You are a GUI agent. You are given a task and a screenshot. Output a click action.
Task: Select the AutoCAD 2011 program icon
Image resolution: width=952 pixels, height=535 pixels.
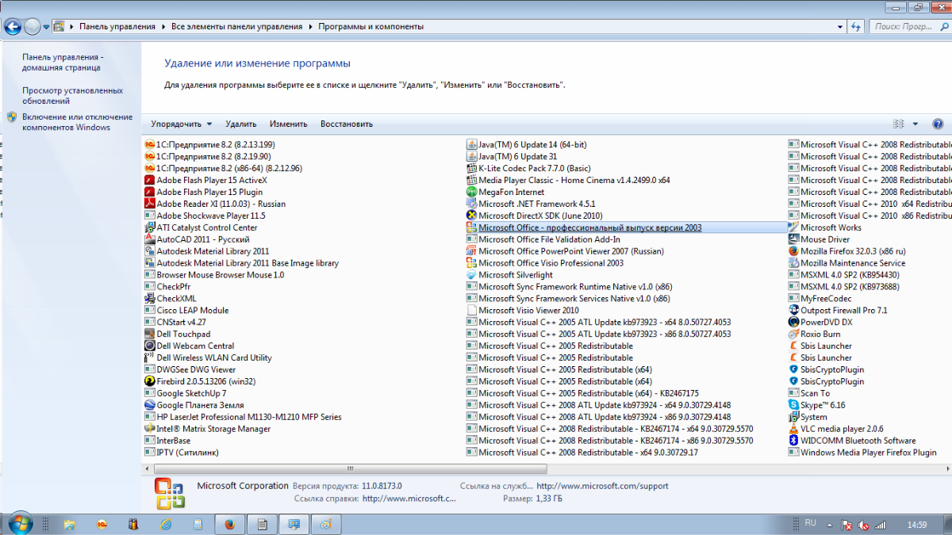pos(150,239)
